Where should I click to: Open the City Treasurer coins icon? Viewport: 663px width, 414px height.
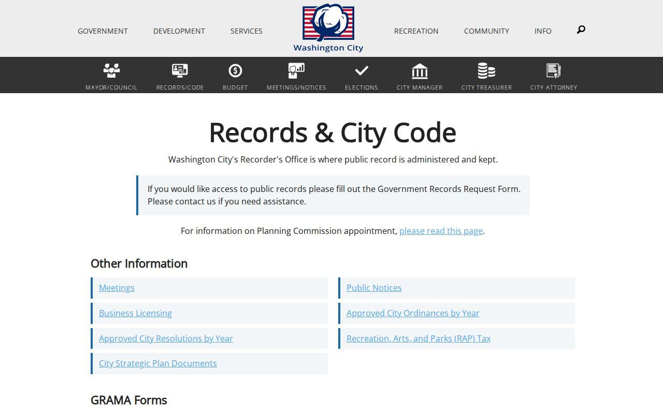pos(486,70)
